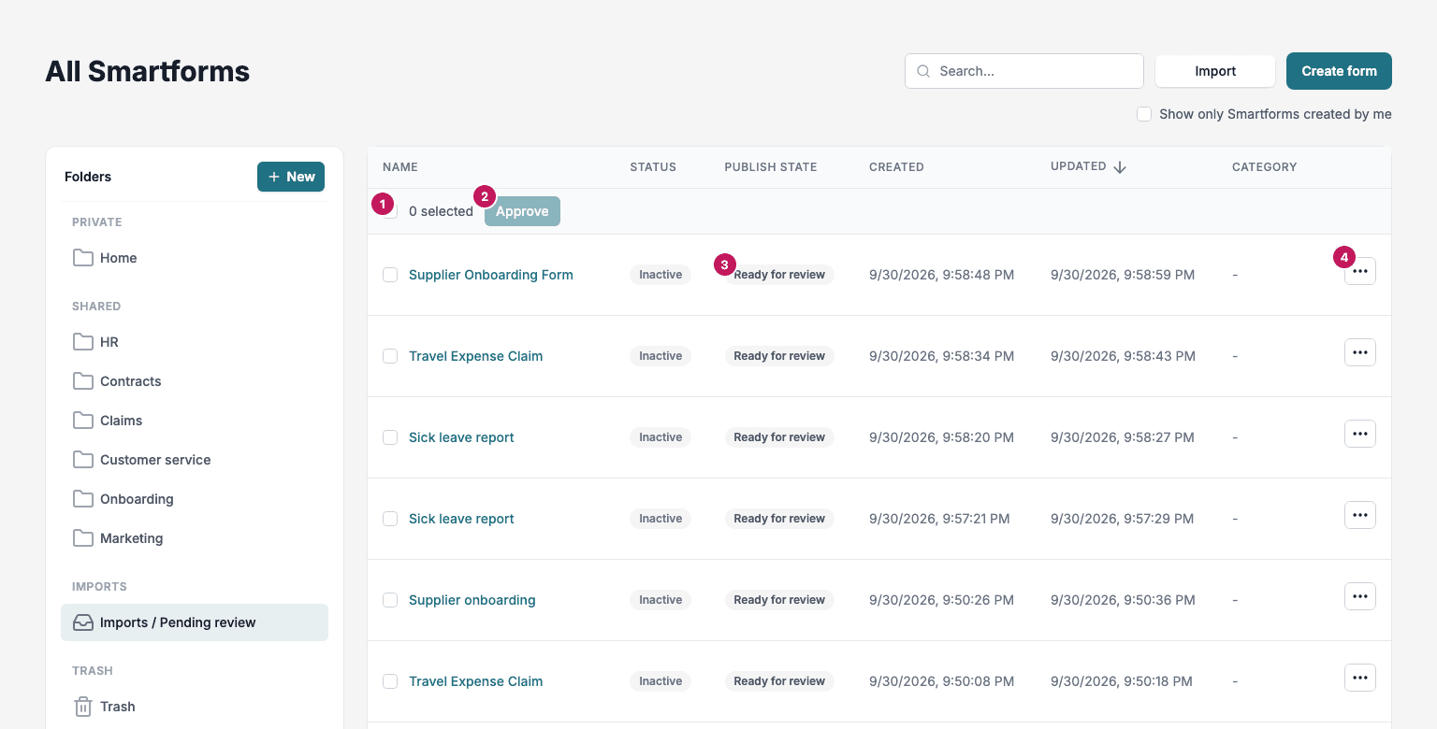Click Ready for review on the Supplier onboarding row
Screen dimensions: 1437x729
click(x=779, y=600)
